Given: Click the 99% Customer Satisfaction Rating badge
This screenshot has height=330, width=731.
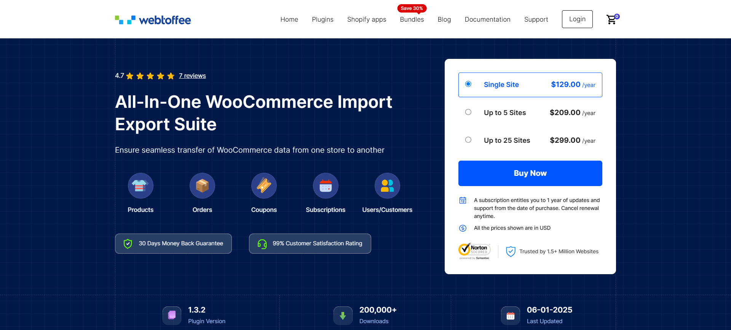Looking at the screenshot, I should (x=310, y=243).
